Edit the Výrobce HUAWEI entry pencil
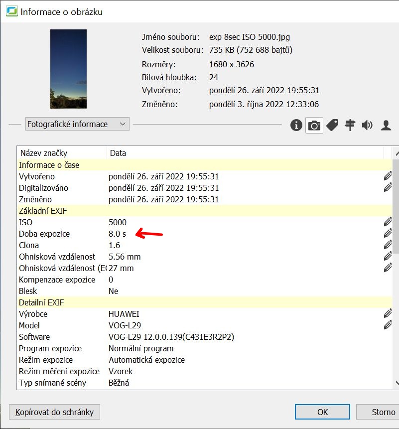Image resolution: width=399 pixels, height=429 pixels. (388, 313)
